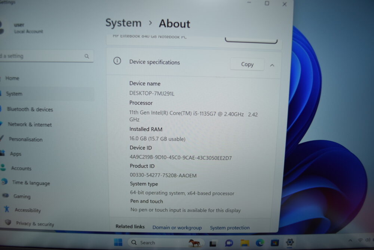374x250 pixels.
Task: Maximize the Settings window
Action: tap(267, 3)
